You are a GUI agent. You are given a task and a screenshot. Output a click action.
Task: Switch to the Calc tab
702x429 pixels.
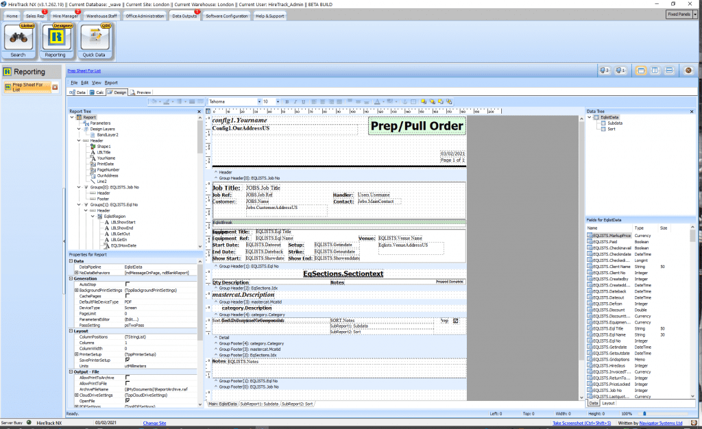pos(97,93)
